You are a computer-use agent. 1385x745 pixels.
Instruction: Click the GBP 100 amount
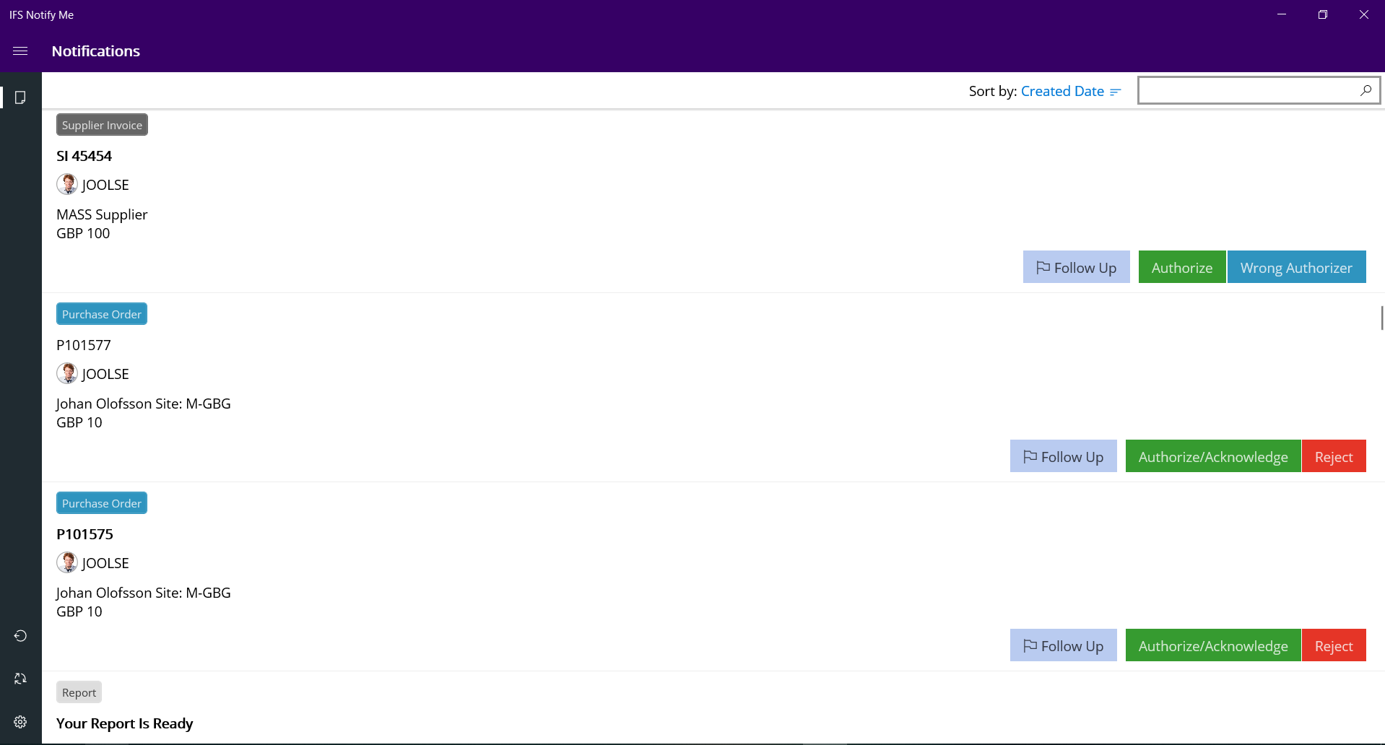[x=83, y=233]
